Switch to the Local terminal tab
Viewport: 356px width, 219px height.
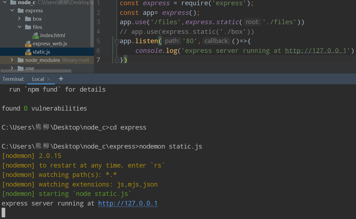click(x=38, y=79)
